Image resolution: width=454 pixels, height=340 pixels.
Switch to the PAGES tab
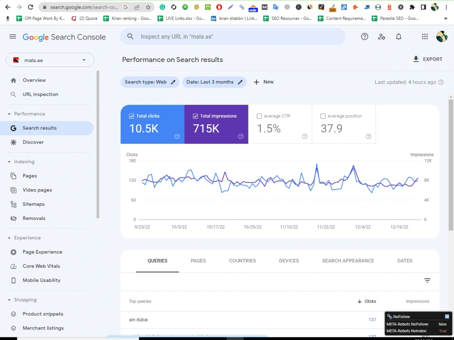pyautogui.click(x=198, y=261)
